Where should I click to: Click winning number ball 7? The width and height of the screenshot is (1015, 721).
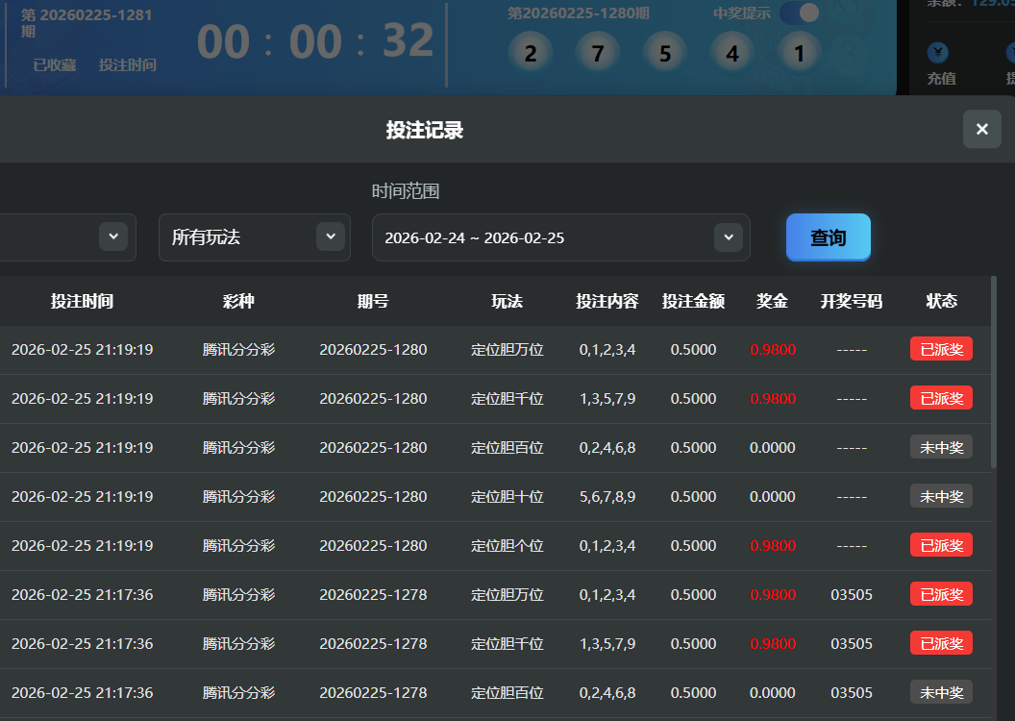(598, 54)
